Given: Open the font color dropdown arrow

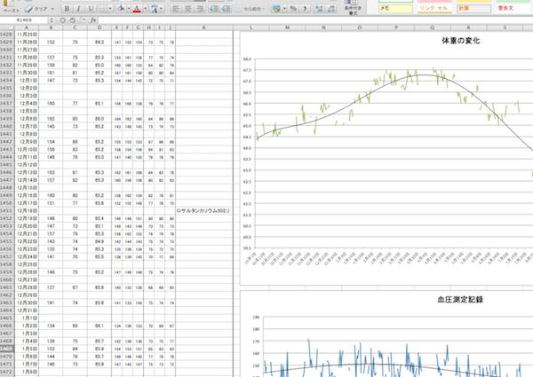Looking at the screenshot, I should point(145,9).
